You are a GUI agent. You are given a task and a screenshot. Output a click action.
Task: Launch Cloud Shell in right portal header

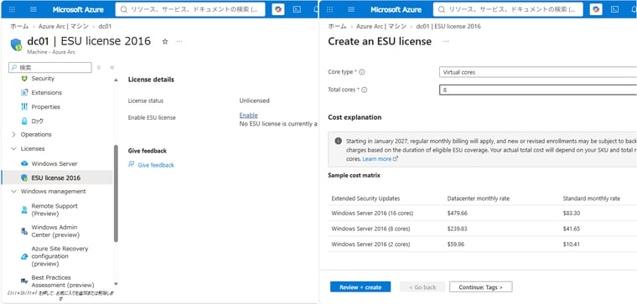[x=614, y=9]
